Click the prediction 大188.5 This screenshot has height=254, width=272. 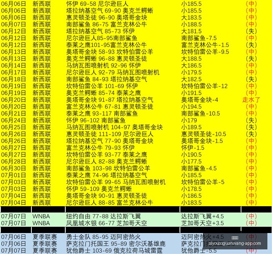pos(191,59)
